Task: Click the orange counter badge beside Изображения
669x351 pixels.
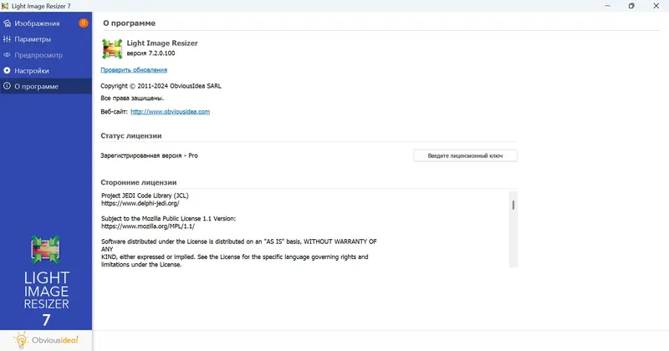Action: (x=83, y=23)
